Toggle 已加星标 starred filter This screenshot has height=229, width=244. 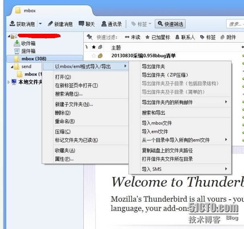158,37
